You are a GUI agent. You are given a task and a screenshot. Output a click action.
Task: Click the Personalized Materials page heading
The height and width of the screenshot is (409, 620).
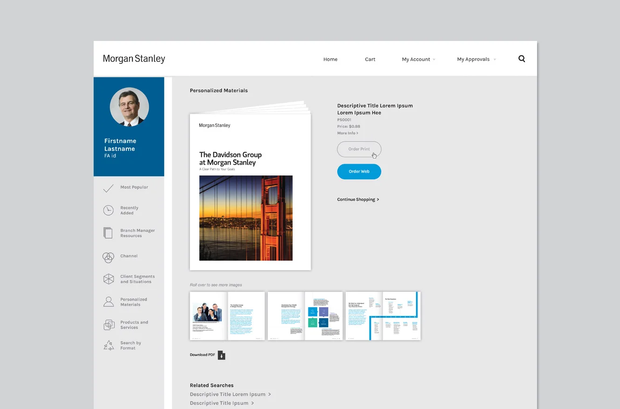[x=219, y=91]
